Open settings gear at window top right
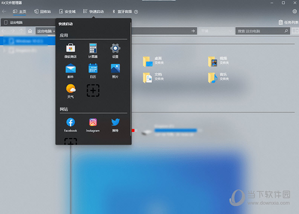Image resolution: width=299 pixels, height=214 pixels. (295, 11)
